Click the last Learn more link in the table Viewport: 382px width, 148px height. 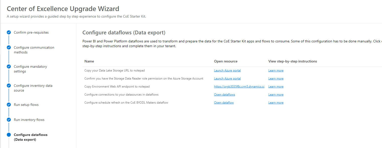point(276,102)
